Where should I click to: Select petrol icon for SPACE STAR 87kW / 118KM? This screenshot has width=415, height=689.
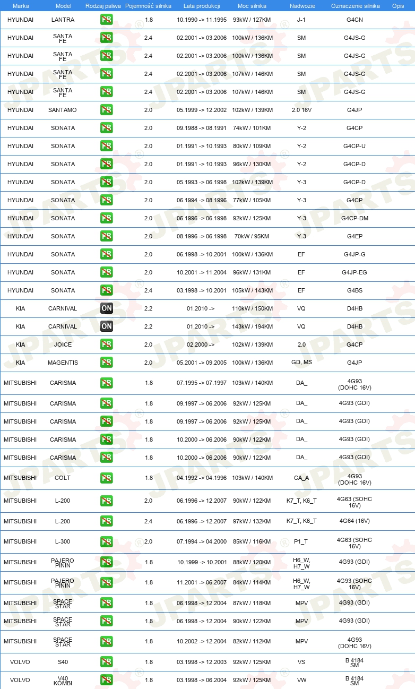click(x=106, y=603)
